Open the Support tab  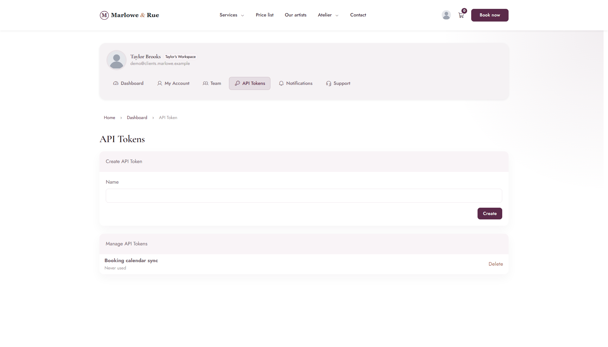pyautogui.click(x=338, y=83)
